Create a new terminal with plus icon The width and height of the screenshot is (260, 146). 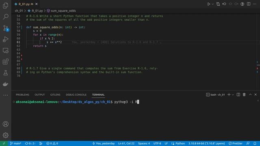[229, 94]
